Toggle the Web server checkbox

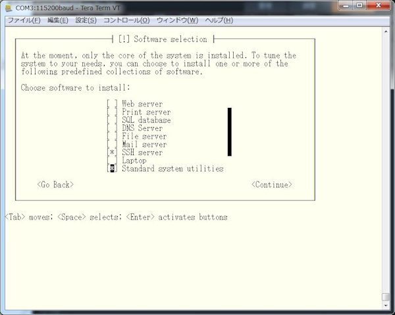pos(112,104)
